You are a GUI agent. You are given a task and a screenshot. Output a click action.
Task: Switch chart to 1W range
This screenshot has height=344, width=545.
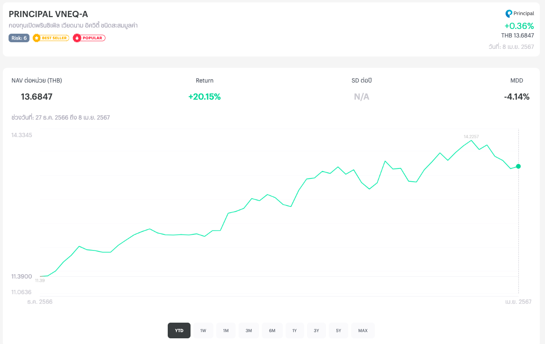pyautogui.click(x=203, y=330)
